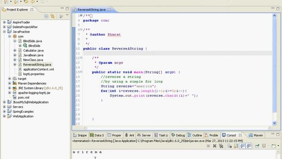Screen dimensions: 282x159
Task: Go to Last Edit Location
Action: (26, 2)
